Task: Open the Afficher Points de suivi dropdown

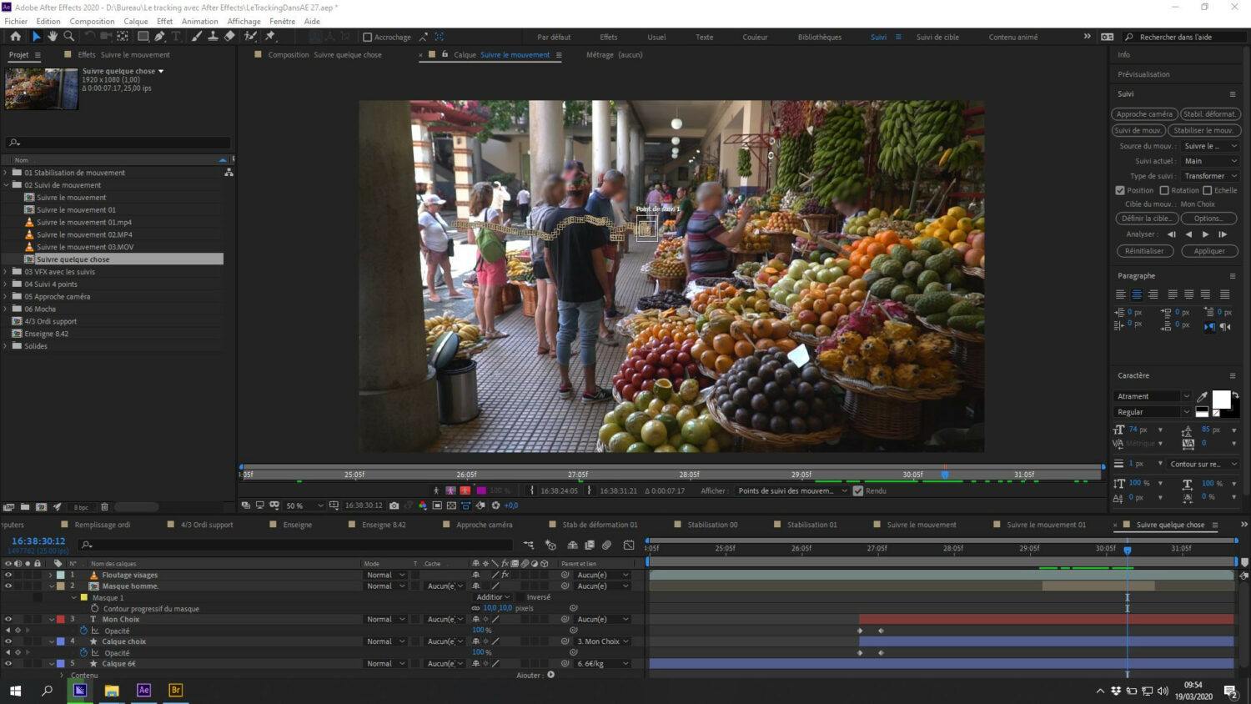Action: (791, 490)
